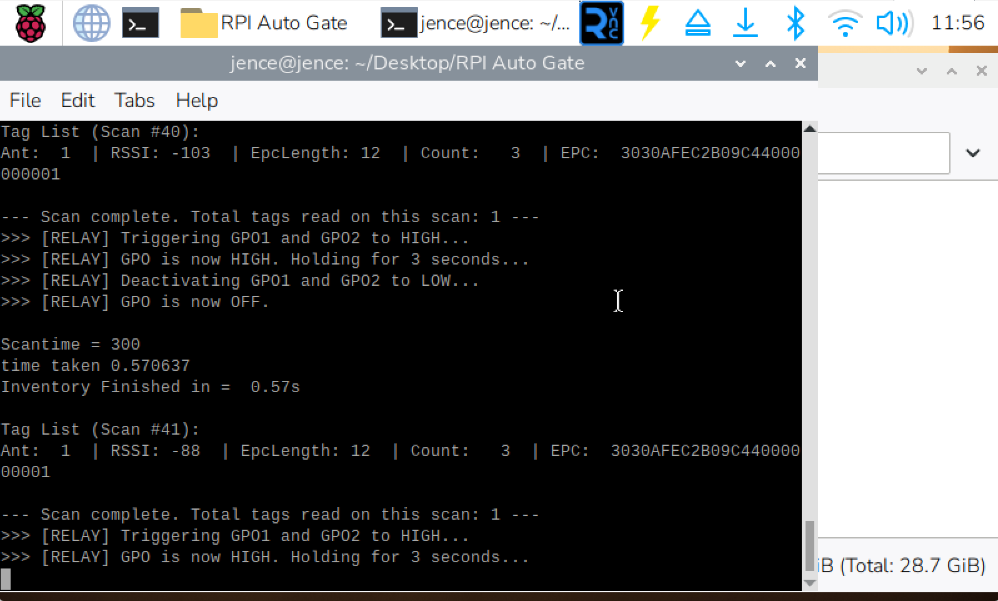This screenshot has height=601, width=998.
Task: Show the calendar from the 11:56 clock
Action: pos(958,23)
